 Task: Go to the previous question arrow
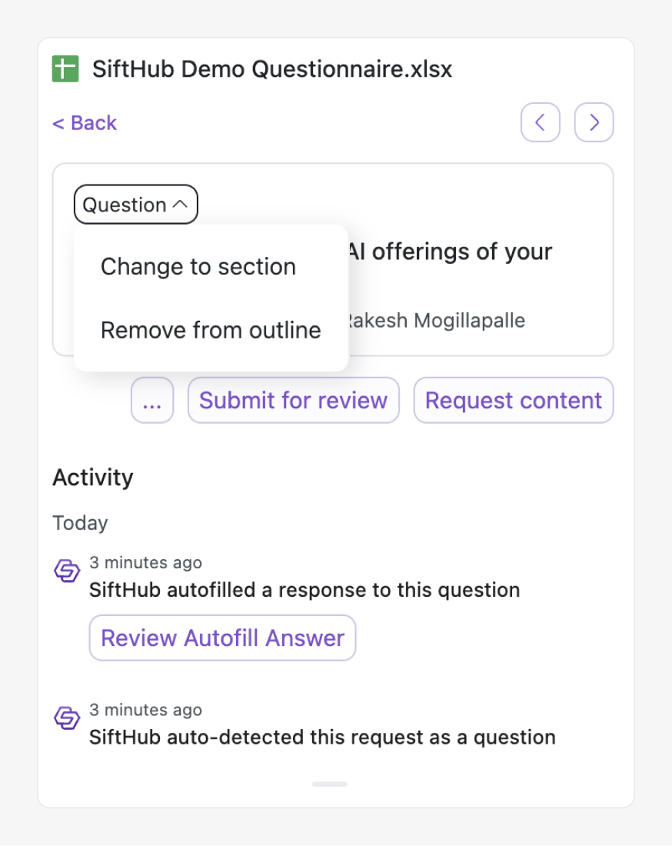click(540, 122)
